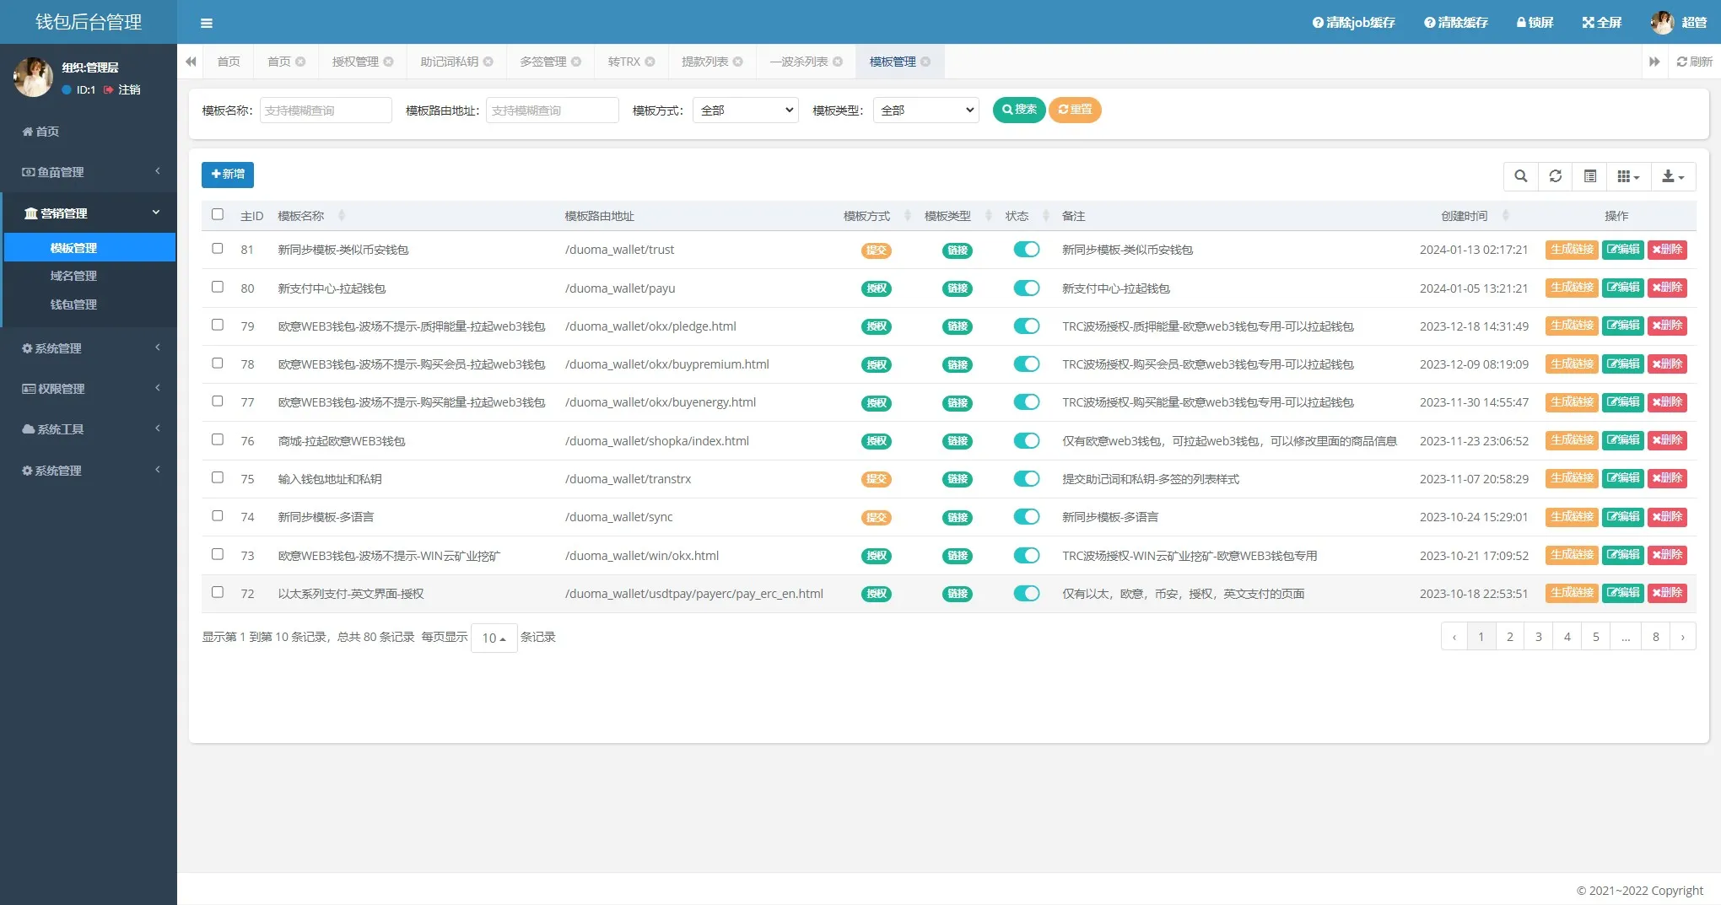
Task: Switch to the 多签管理 tab
Action: (x=542, y=62)
